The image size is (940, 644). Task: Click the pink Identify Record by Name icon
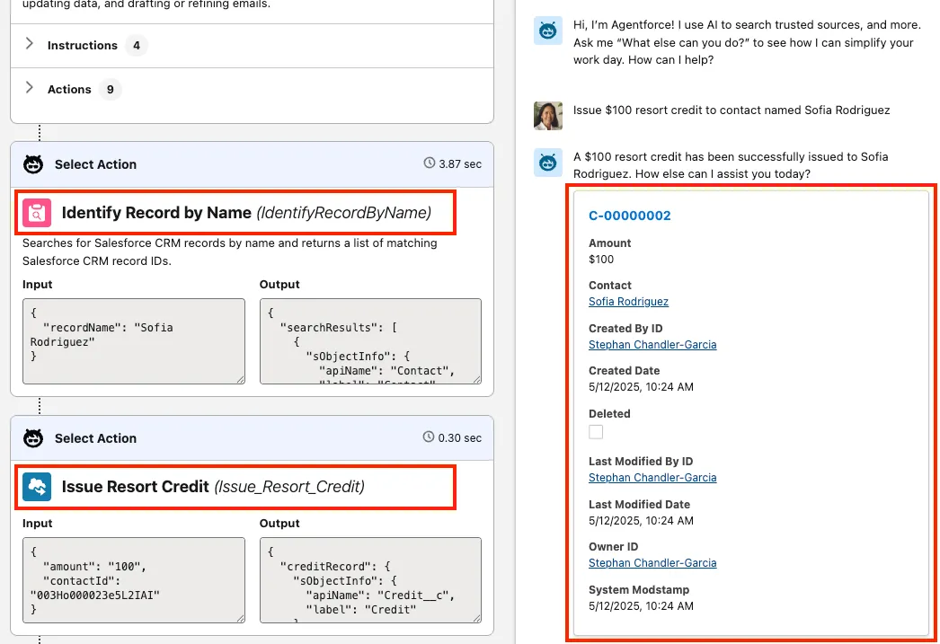tap(37, 214)
